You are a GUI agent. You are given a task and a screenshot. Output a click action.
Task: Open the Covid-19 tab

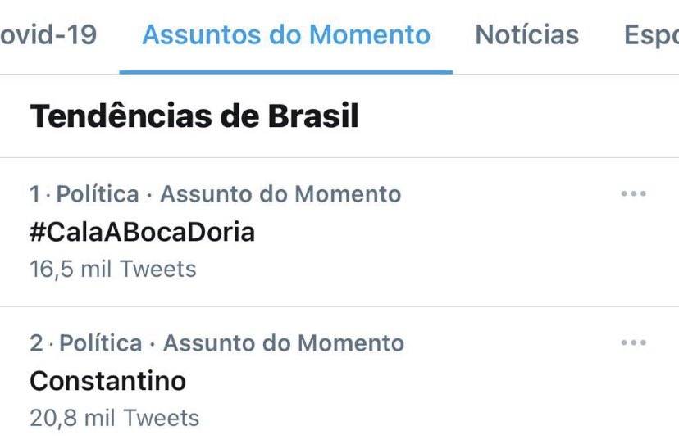(x=48, y=35)
